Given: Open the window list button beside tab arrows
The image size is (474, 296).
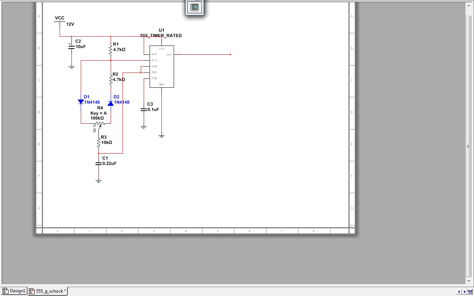Looking at the screenshot, I should [470, 292].
